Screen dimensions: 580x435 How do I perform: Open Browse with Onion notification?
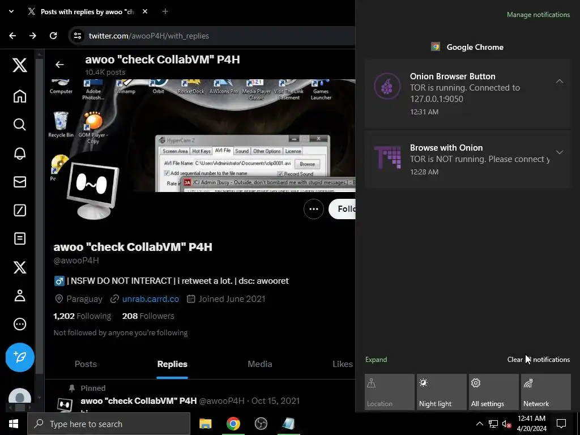[468, 159]
